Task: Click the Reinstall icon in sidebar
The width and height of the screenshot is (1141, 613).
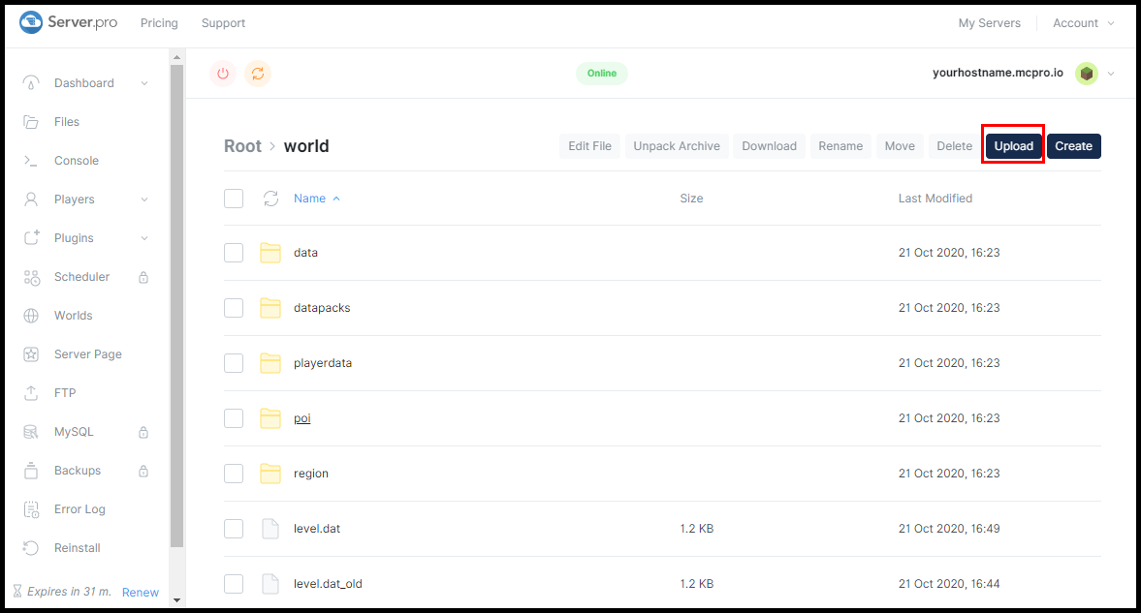Action: [x=31, y=548]
